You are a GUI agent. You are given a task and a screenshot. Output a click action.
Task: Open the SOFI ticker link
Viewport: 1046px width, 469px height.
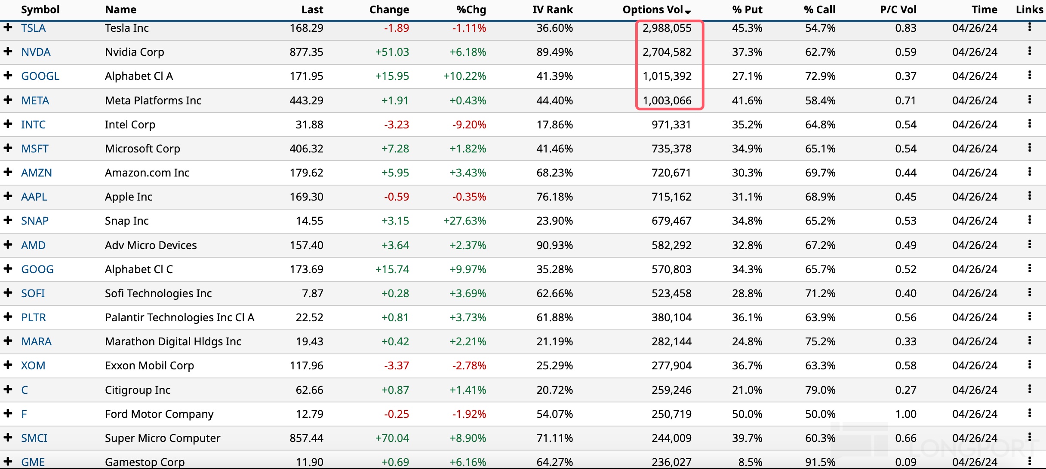[x=33, y=293]
